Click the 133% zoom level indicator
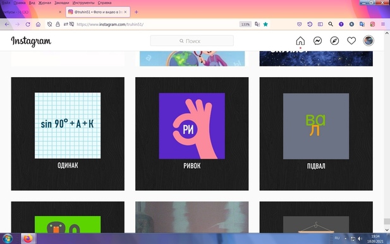 [x=245, y=25]
